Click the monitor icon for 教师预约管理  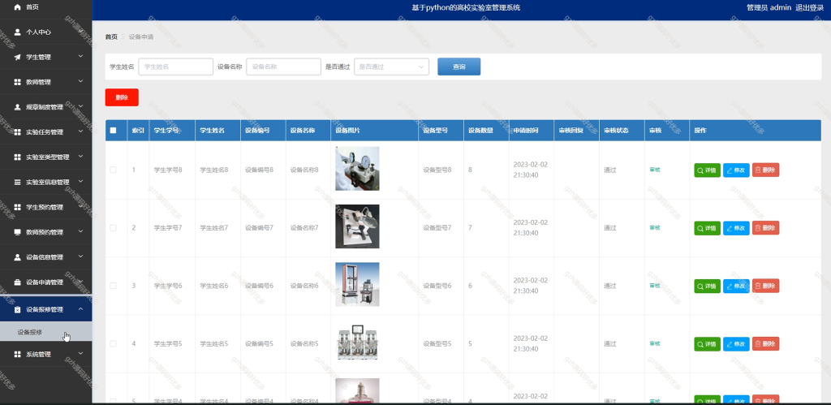pyautogui.click(x=18, y=232)
